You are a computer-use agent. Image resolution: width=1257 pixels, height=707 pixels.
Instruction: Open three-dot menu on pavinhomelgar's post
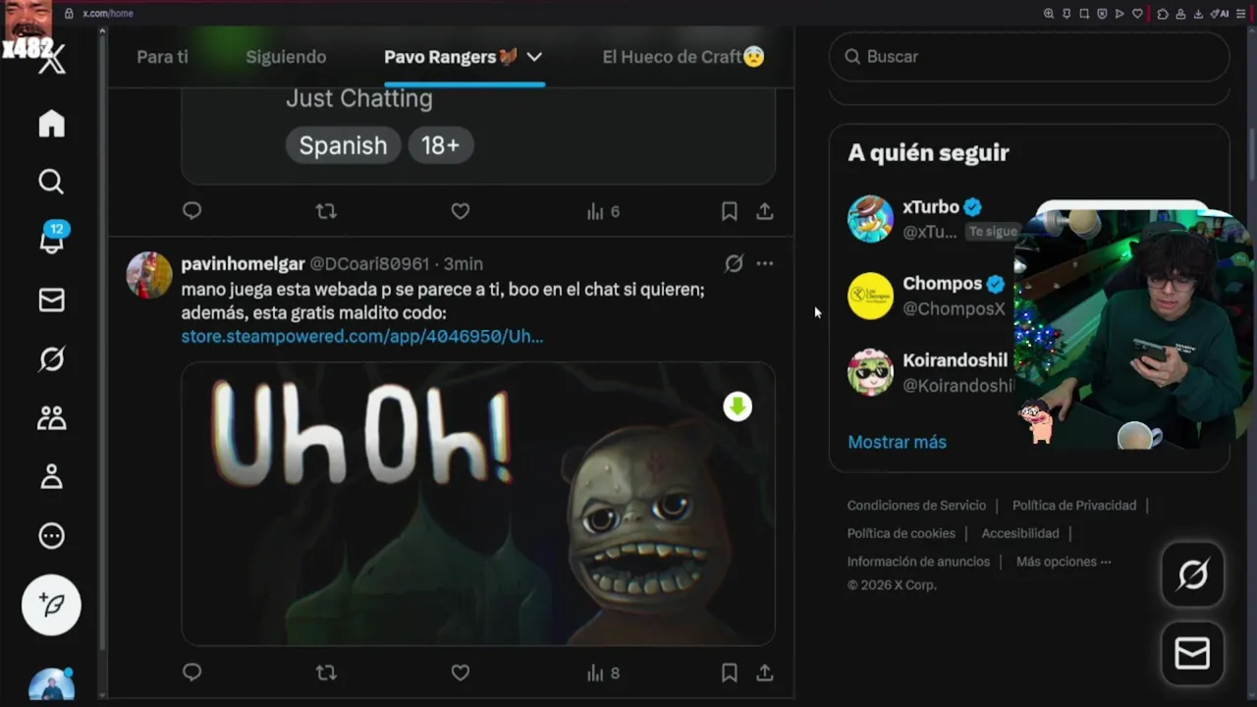tap(765, 263)
